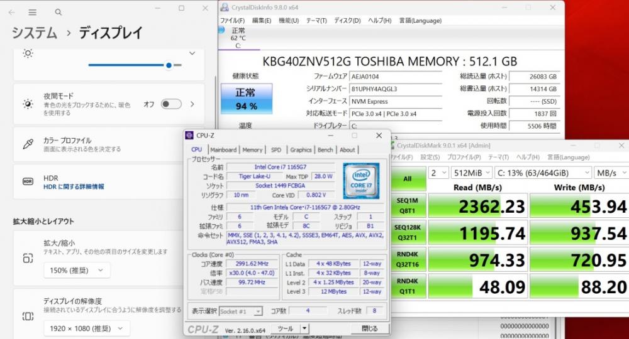Click the brightness sun icon

pos(28,53)
